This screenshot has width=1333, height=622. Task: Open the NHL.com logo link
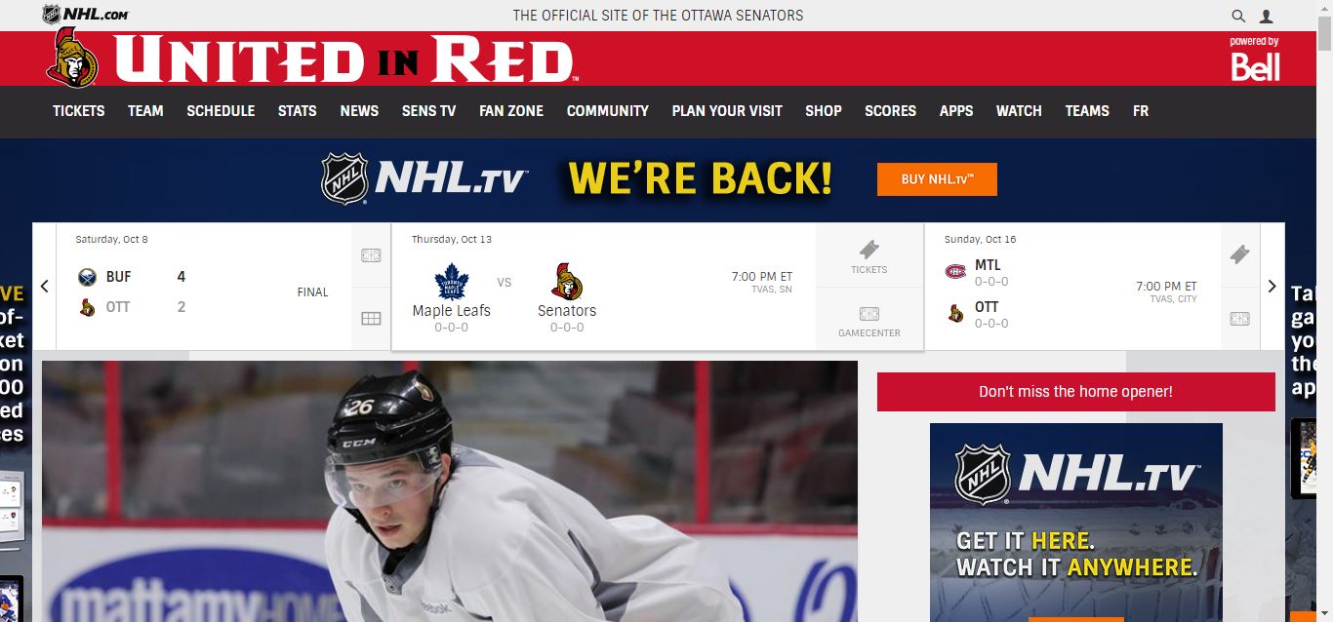coord(86,14)
